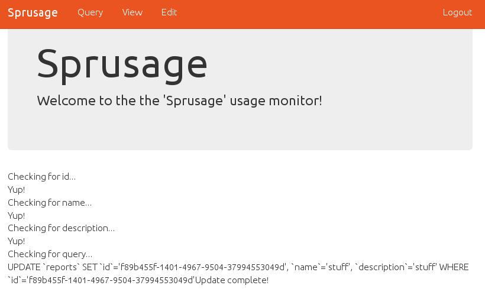Viewport: 485px width, 295px height.
Task: Click the large Sprusage page heading
Action: coord(122,64)
